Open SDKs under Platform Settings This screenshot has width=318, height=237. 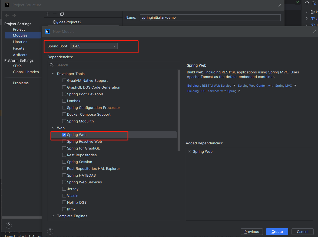17,66
